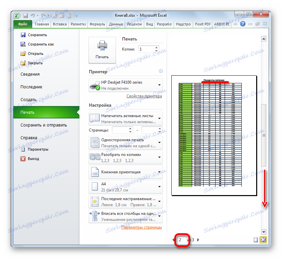Switch to the Вставка ribbon tab
The image size is (282, 258).
[60, 24]
